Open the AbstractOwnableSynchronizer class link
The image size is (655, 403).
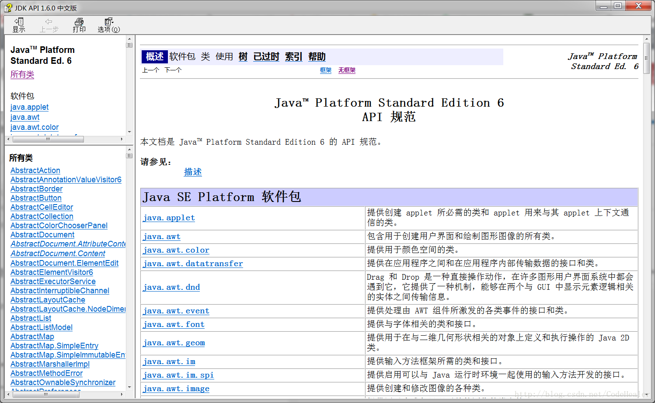[x=63, y=382]
